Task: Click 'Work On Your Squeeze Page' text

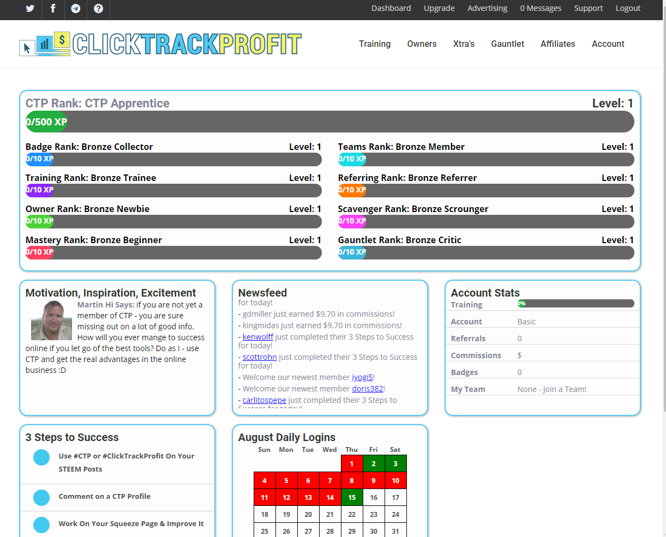Action: coord(131,523)
